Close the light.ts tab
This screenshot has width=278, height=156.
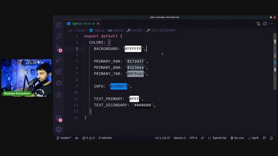[98, 23]
